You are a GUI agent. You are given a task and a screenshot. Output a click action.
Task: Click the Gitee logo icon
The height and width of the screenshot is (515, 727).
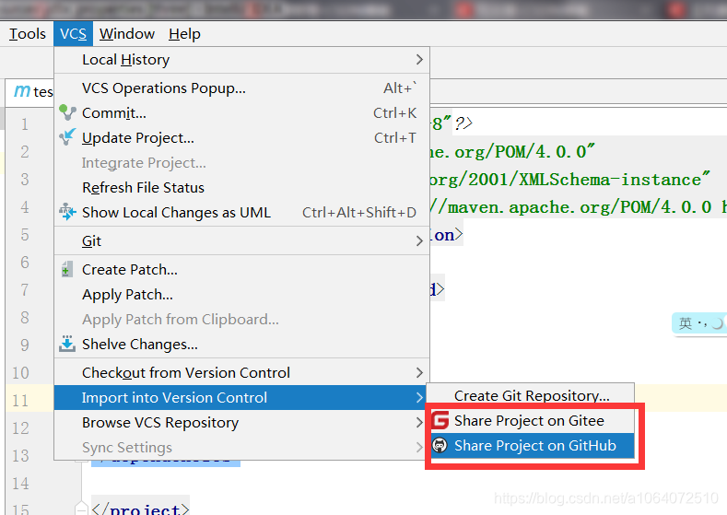click(x=440, y=420)
